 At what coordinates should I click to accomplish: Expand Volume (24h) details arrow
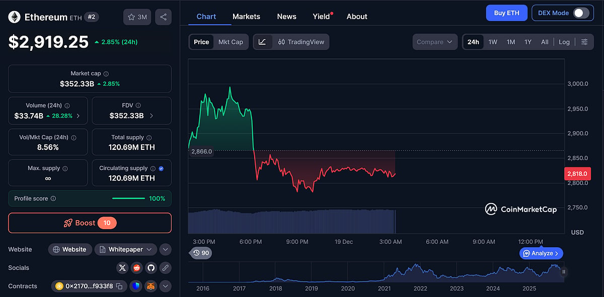click(78, 116)
